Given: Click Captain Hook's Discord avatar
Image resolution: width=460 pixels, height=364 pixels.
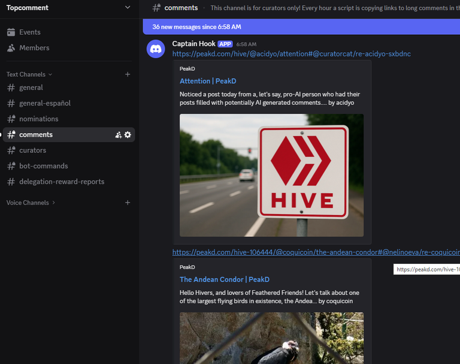Looking at the screenshot, I should 156,49.
